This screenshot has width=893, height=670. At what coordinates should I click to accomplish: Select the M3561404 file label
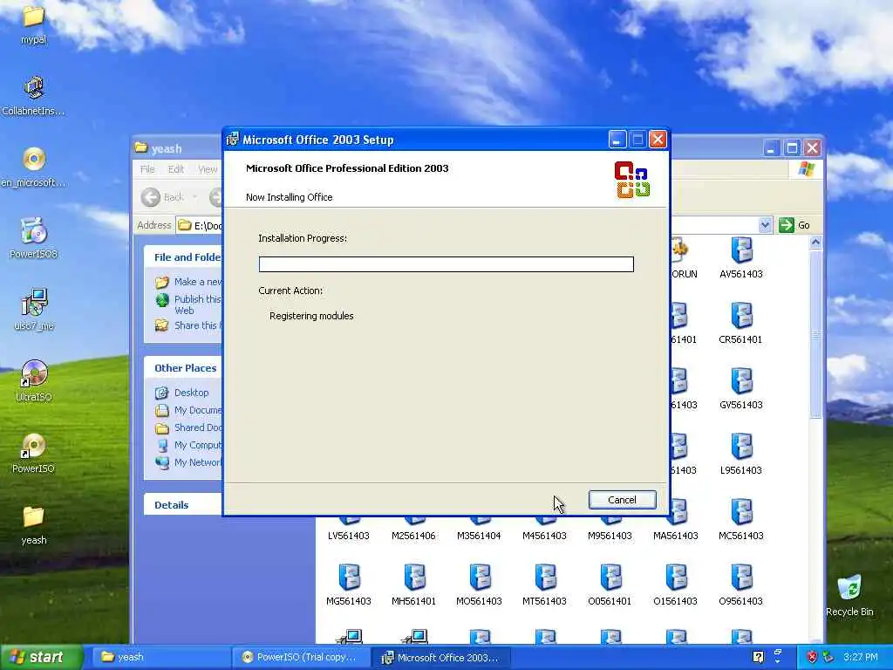click(x=479, y=536)
